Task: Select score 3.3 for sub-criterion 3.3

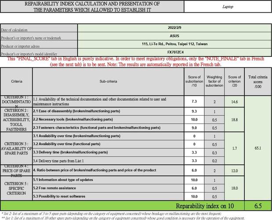Action: click(194, 152)
